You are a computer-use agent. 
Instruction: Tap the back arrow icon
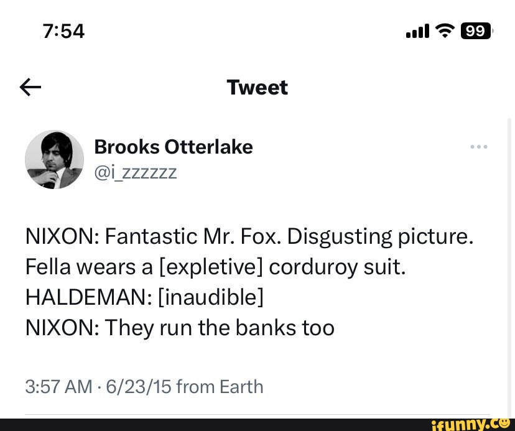[x=30, y=87]
